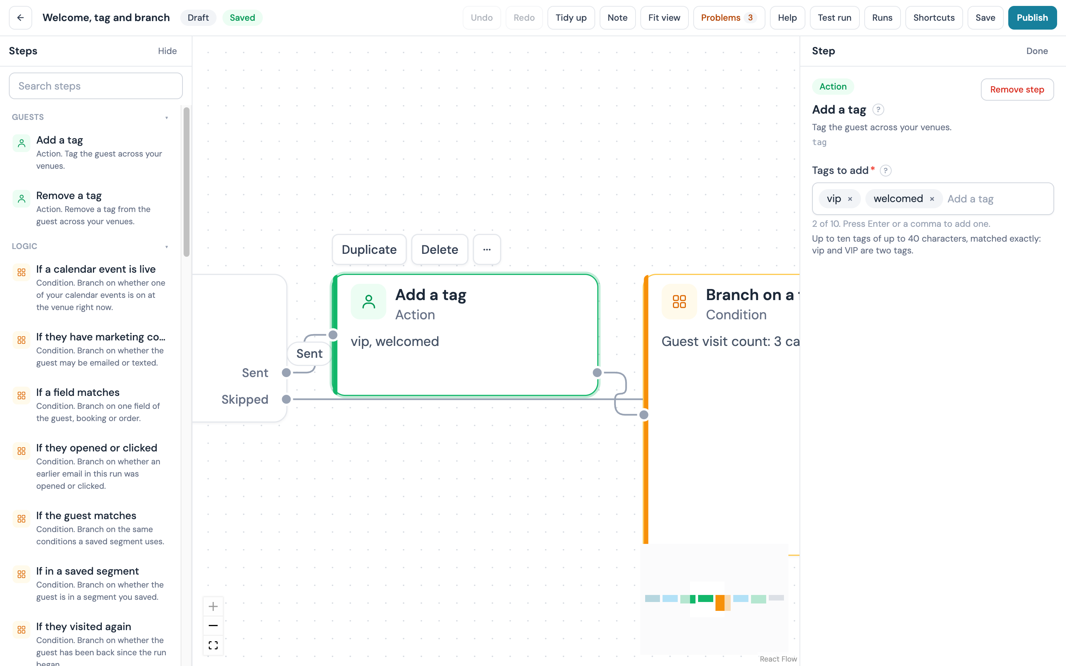Screen dimensions: 1066x666
Task: Open help for Tags to add field
Action: tap(885, 171)
